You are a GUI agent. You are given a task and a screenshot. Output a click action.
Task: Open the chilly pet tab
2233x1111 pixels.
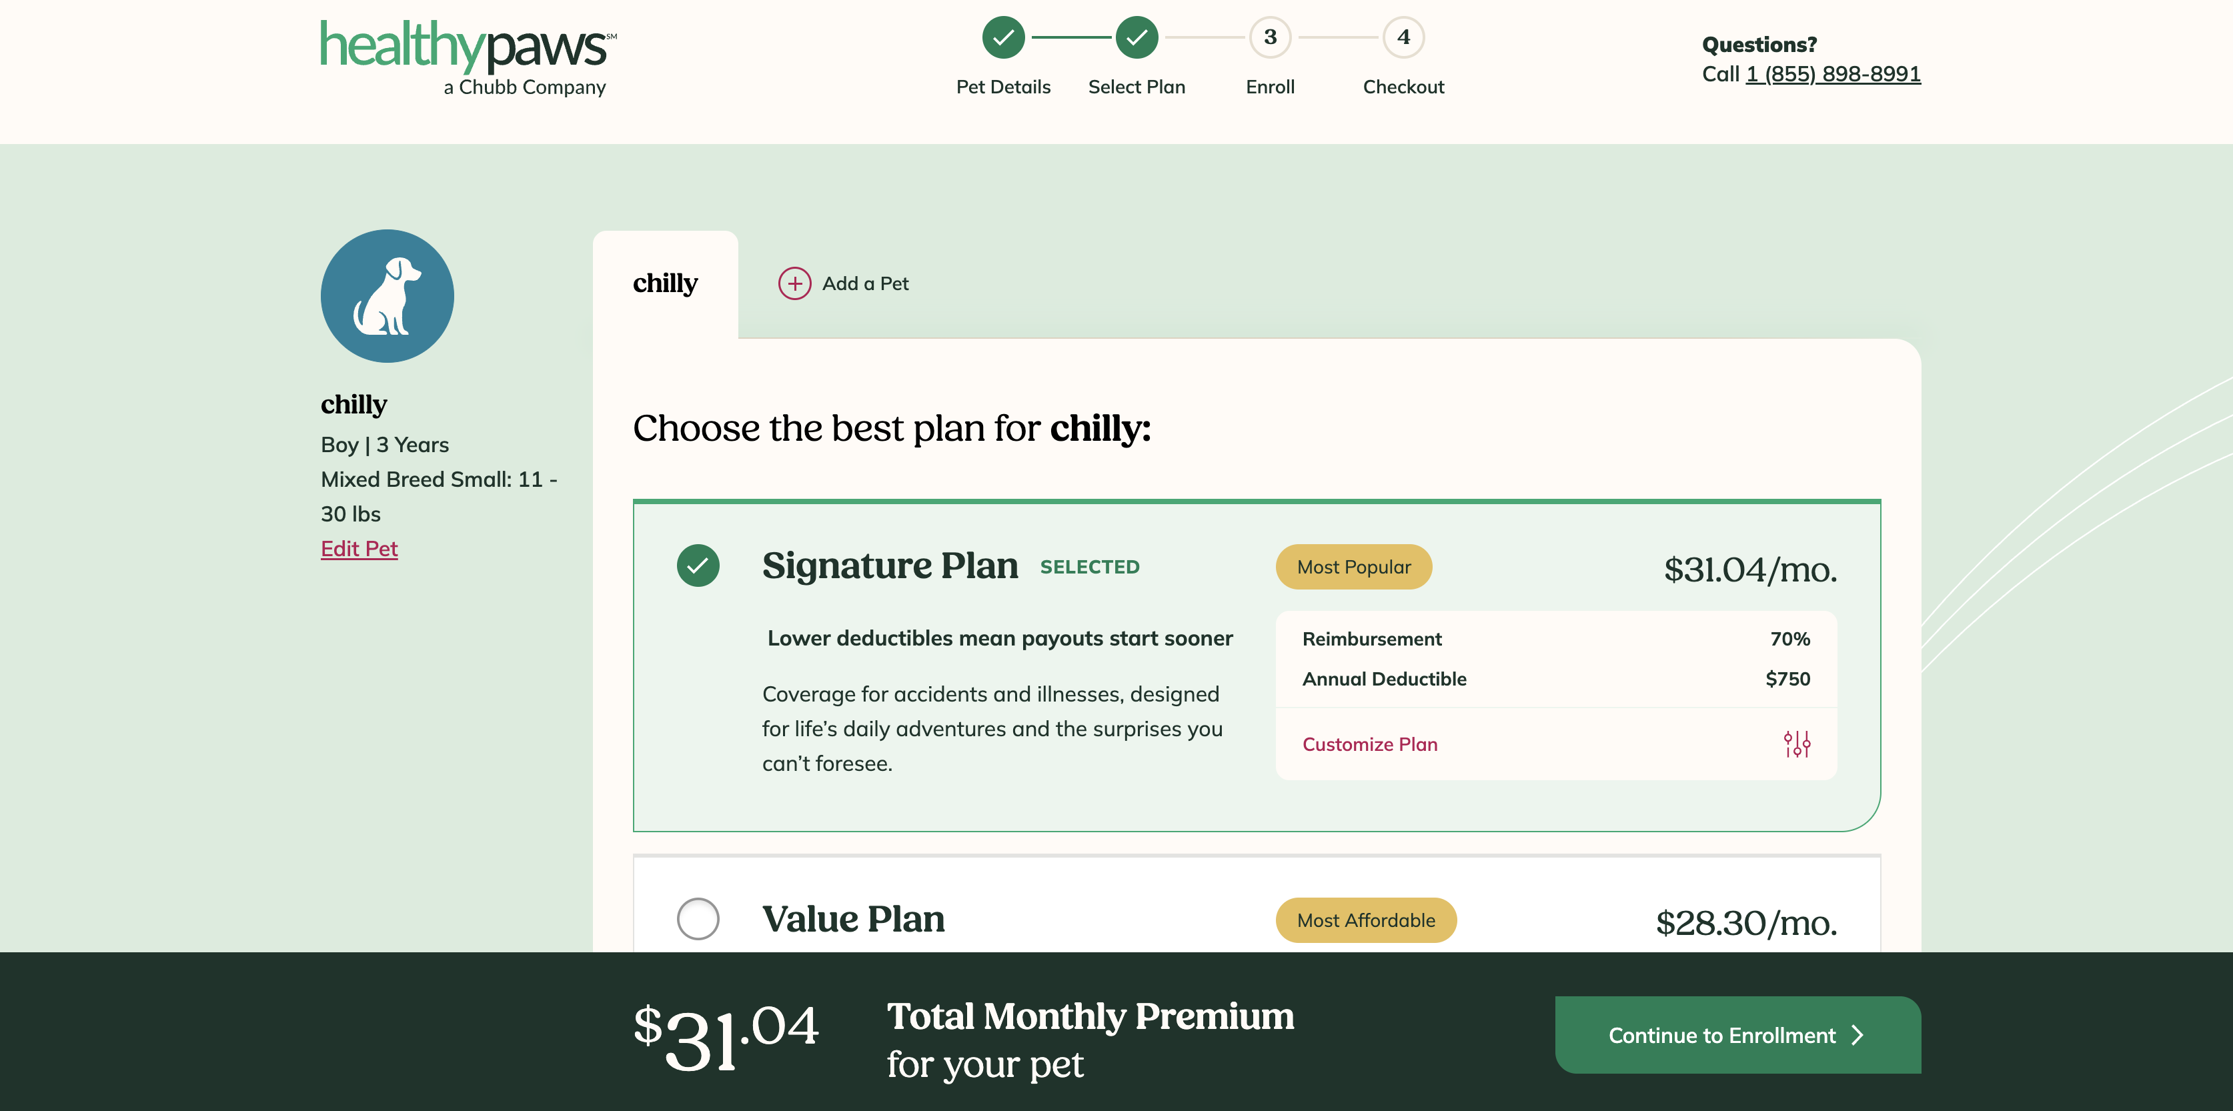(x=665, y=283)
